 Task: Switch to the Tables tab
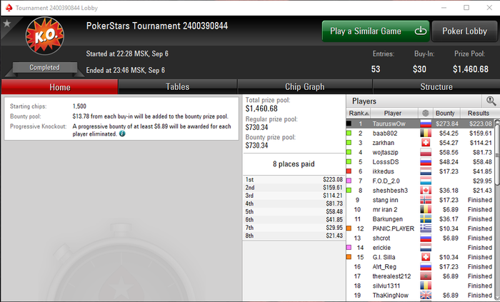click(x=178, y=86)
